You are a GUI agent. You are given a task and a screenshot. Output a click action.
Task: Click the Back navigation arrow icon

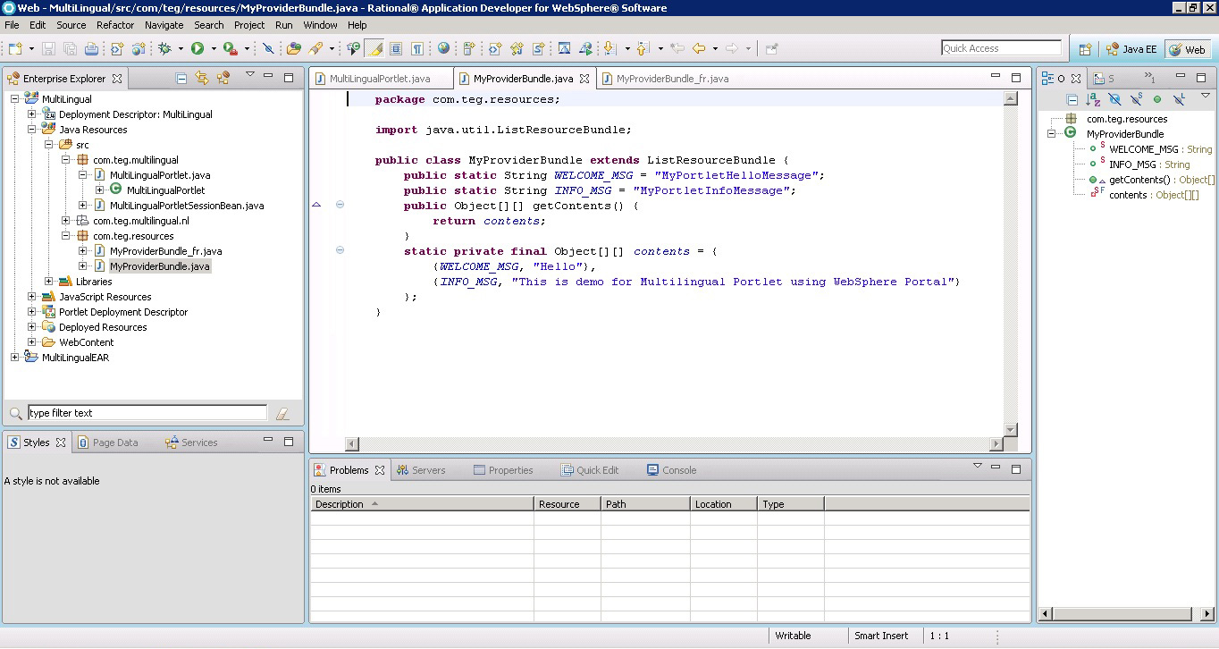[699, 48]
